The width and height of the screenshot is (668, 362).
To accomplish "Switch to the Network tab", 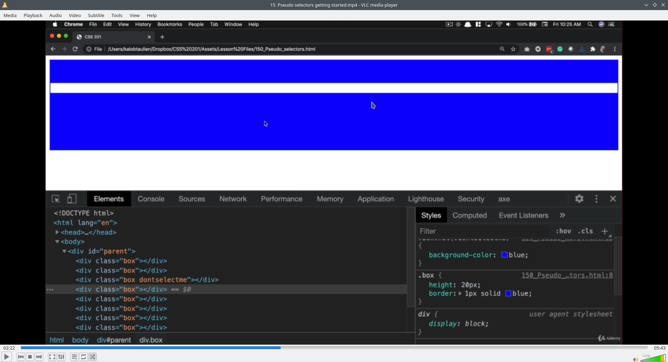I will pos(233,199).
